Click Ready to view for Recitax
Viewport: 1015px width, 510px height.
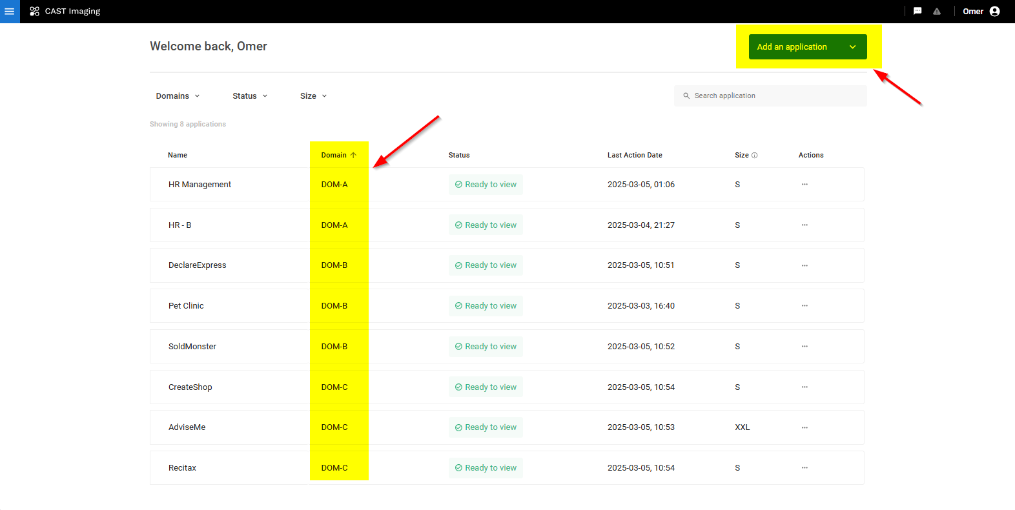(x=486, y=468)
